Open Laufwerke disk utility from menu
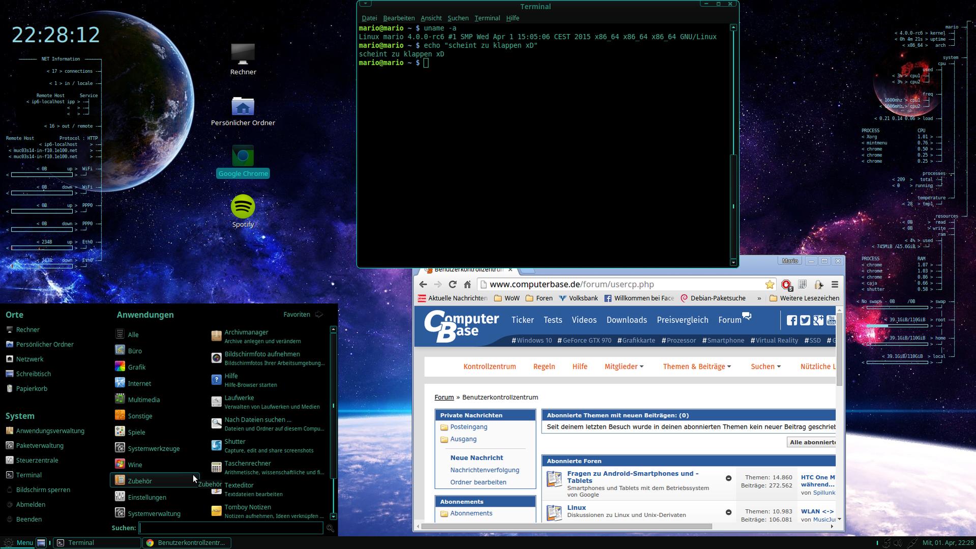The width and height of the screenshot is (976, 549). point(268,402)
